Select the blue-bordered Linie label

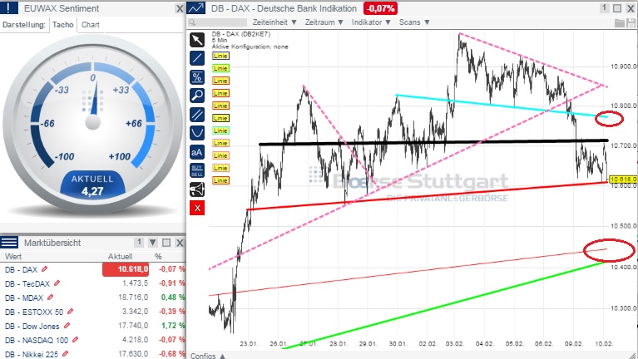coord(220,56)
